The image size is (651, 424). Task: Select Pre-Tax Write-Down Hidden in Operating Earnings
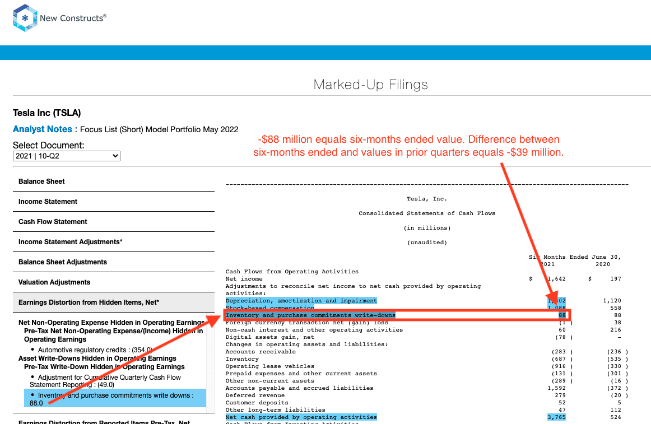pos(104,367)
